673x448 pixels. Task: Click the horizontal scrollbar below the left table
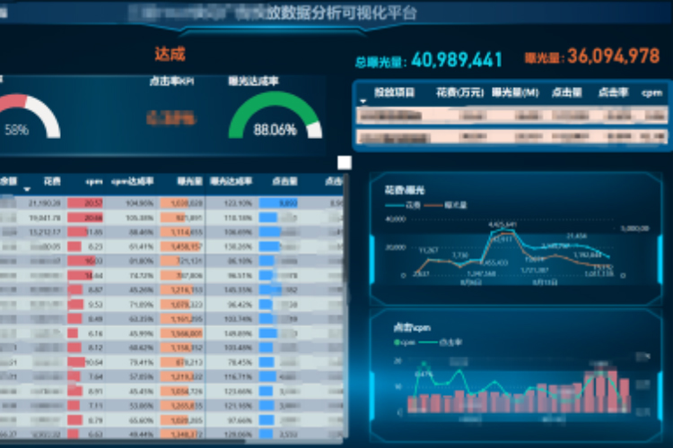tap(122, 440)
